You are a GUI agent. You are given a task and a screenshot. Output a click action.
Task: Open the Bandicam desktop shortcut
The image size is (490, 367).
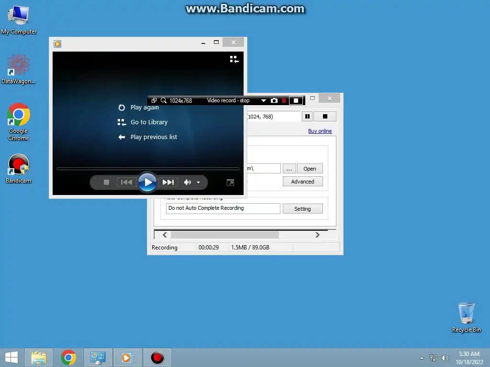19,169
